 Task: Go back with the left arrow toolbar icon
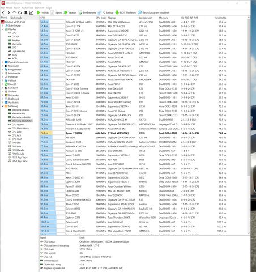pyautogui.click(x=3, y=12)
